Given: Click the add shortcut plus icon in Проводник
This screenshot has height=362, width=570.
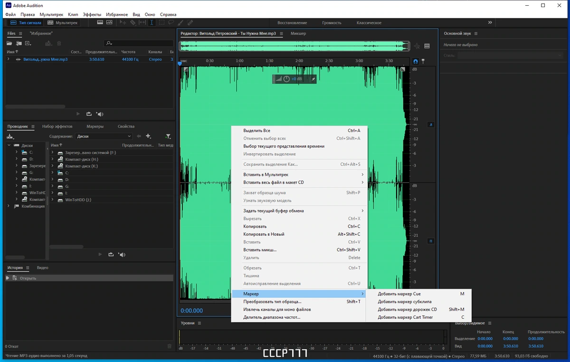Looking at the screenshot, I should [x=149, y=136].
